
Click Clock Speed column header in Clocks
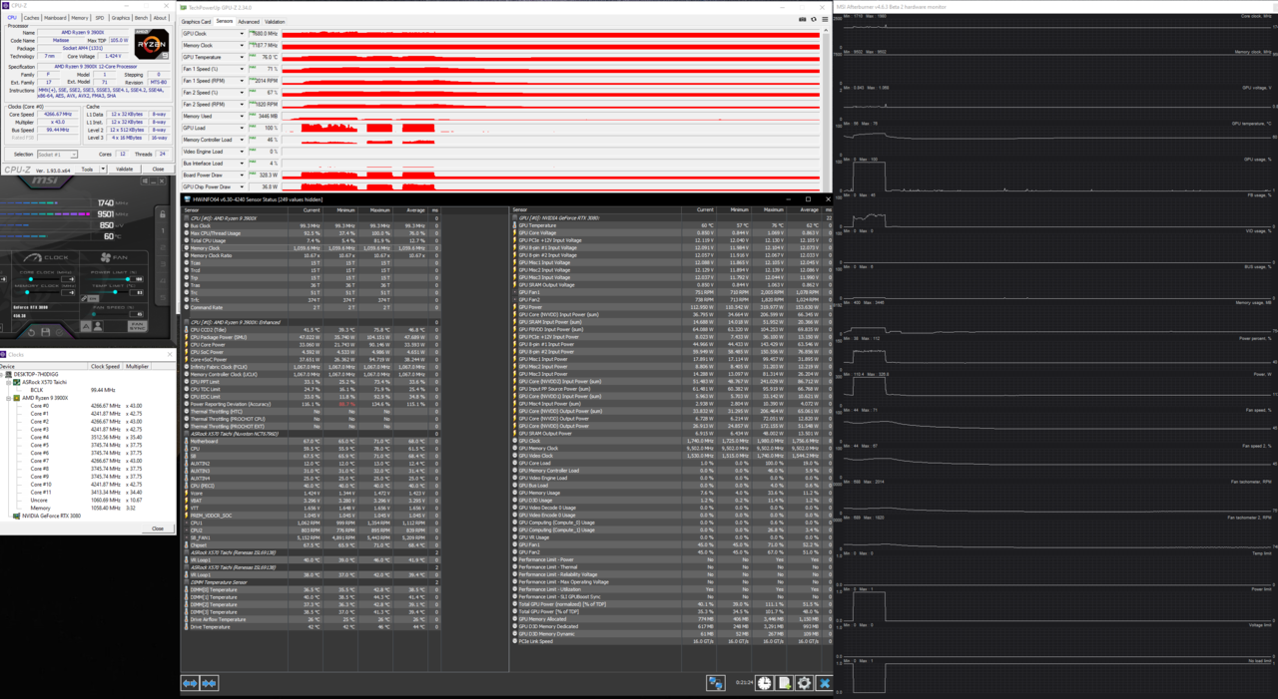click(105, 366)
